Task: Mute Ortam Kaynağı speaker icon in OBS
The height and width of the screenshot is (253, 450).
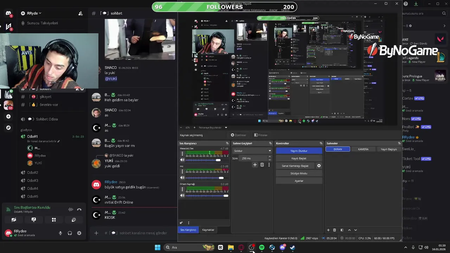Action: (x=182, y=195)
